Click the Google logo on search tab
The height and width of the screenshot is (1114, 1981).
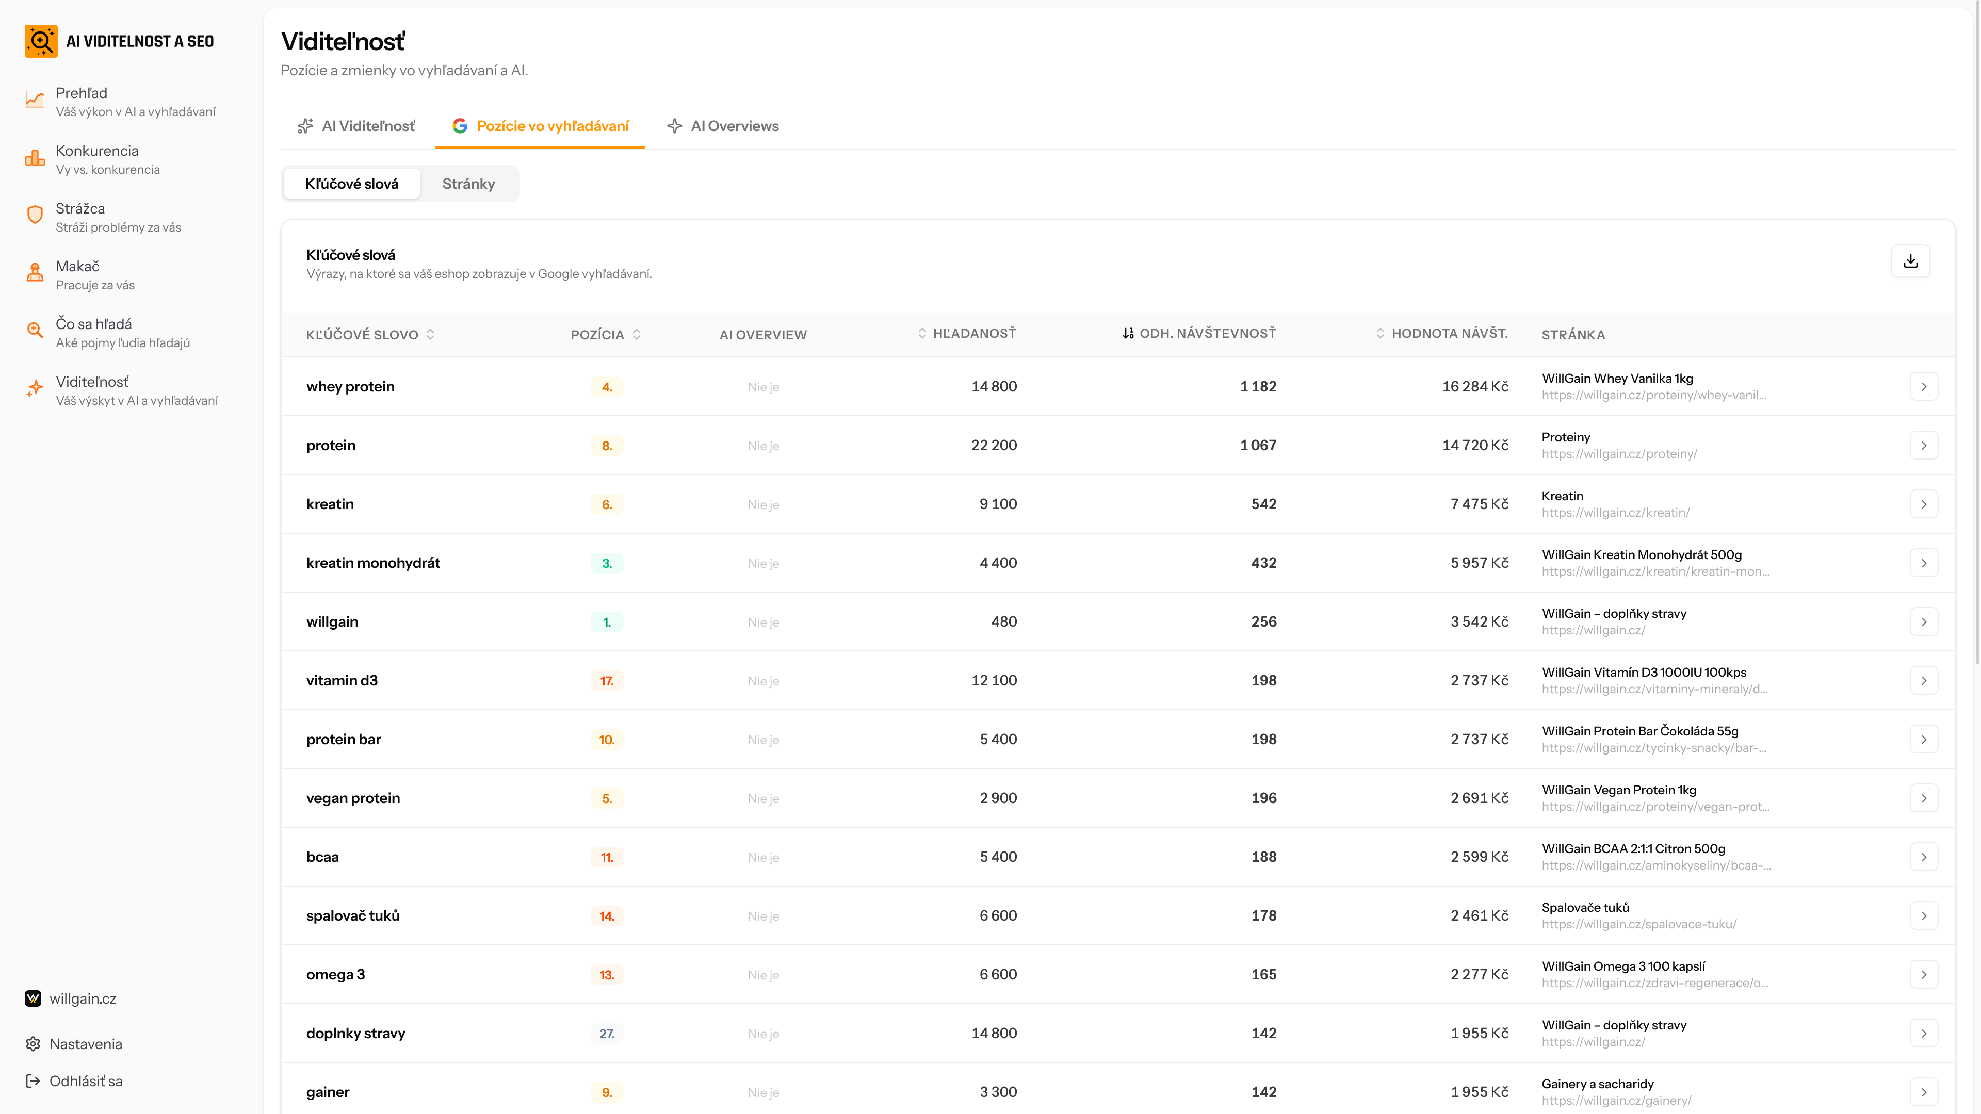(x=460, y=126)
